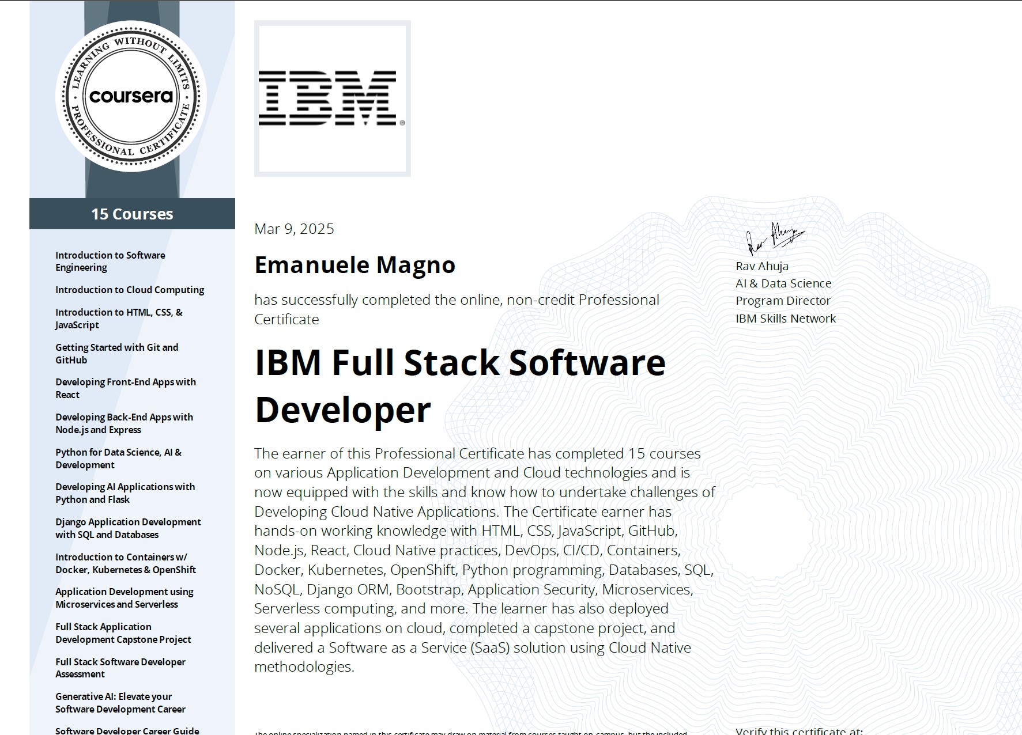Click 'Introduction to Cloud Computing' course
The width and height of the screenshot is (1022, 735).
(130, 290)
